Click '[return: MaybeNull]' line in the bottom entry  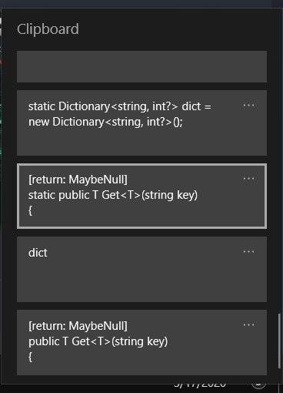coord(78,326)
